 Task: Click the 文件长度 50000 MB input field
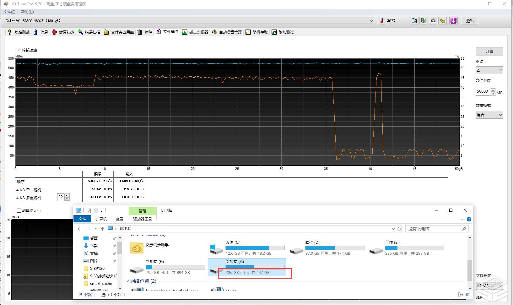coord(483,91)
